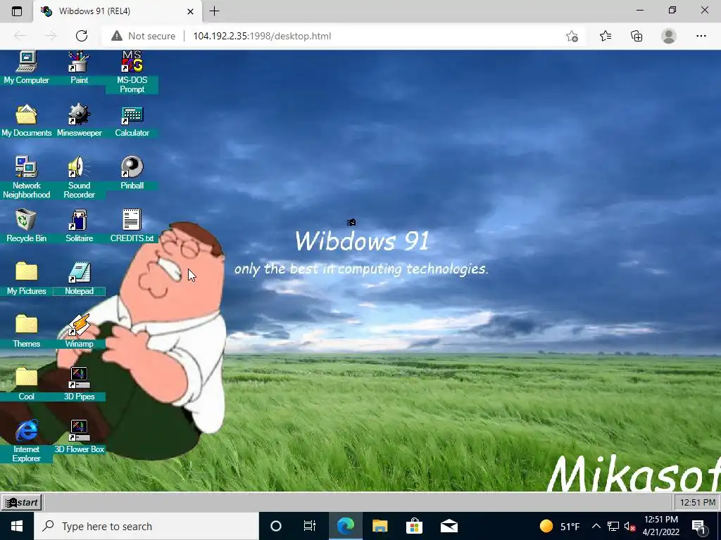Click the Wibdows 91 start button
Image resolution: width=721 pixels, height=540 pixels.
click(x=22, y=502)
